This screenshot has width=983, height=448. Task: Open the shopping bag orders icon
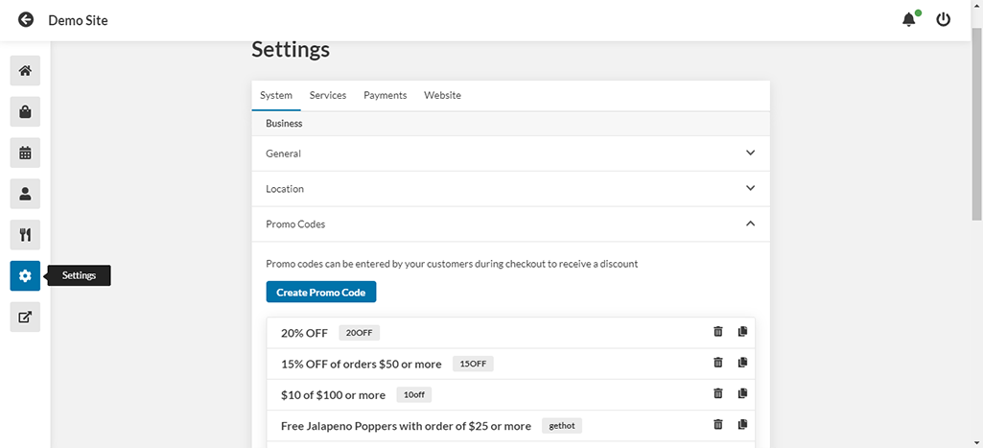coord(25,111)
